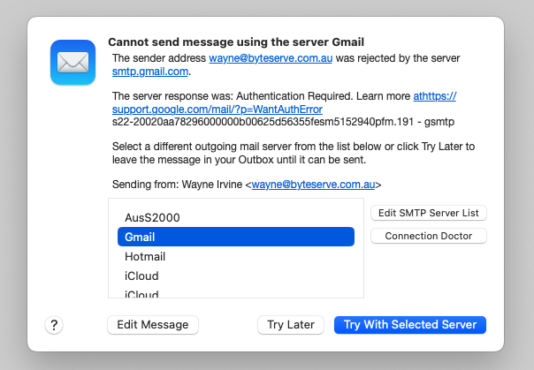The width and height of the screenshot is (534, 370).
Task: Click Try With Selected Server
Action: click(x=410, y=325)
